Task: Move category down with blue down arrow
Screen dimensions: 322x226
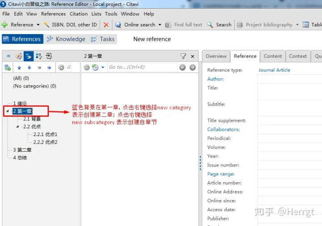Action: [29, 68]
